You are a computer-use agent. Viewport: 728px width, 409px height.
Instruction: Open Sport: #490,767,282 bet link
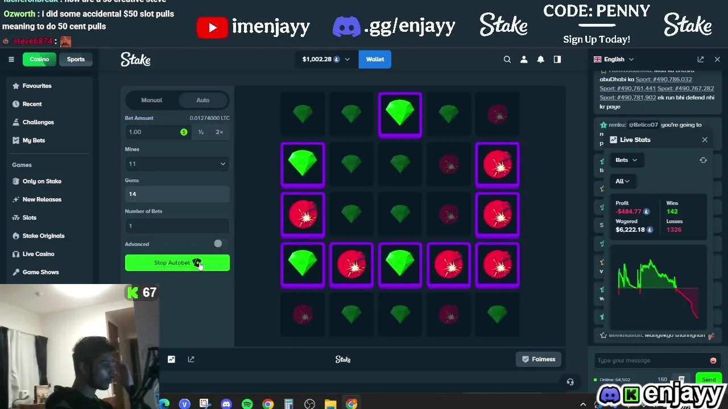coord(686,89)
